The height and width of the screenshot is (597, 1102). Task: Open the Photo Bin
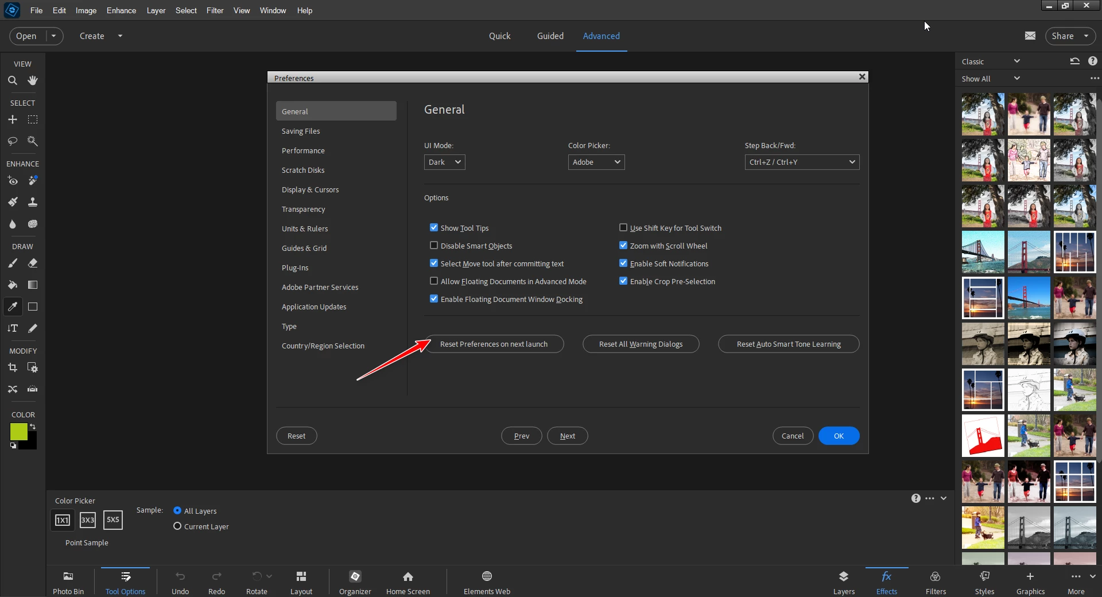[x=68, y=582]
